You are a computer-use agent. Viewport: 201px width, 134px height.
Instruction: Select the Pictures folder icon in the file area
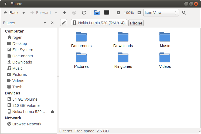coord(81,58)
